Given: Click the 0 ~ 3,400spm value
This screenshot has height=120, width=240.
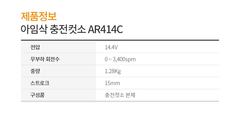Looking at the screenshot, I should click(x=120, y=59).
